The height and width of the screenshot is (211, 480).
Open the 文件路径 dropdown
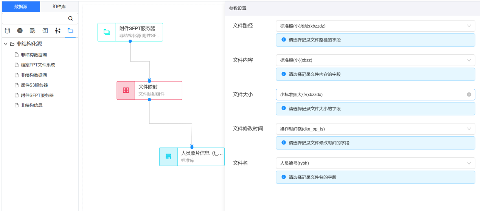pyautogui.click(x=375, y=26)
